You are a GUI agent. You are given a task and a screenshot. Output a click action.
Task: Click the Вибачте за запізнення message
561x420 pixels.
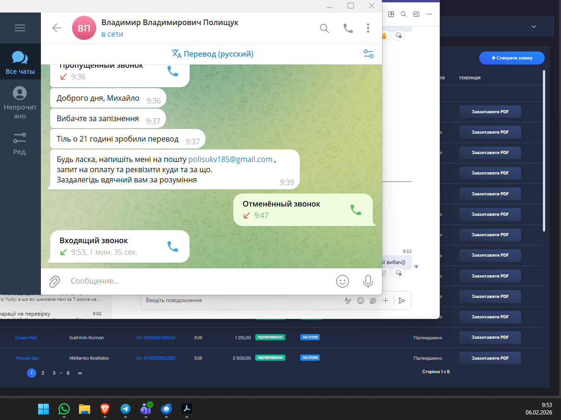click(108, 119)
